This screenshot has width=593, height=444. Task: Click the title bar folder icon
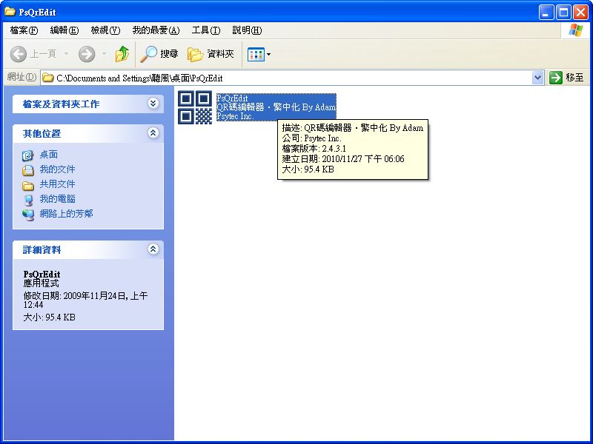coord(10,12)
